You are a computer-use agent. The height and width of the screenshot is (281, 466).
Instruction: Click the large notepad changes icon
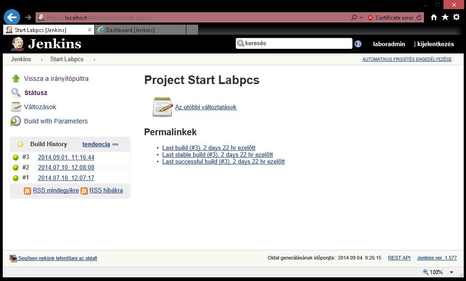click(163, 107)
